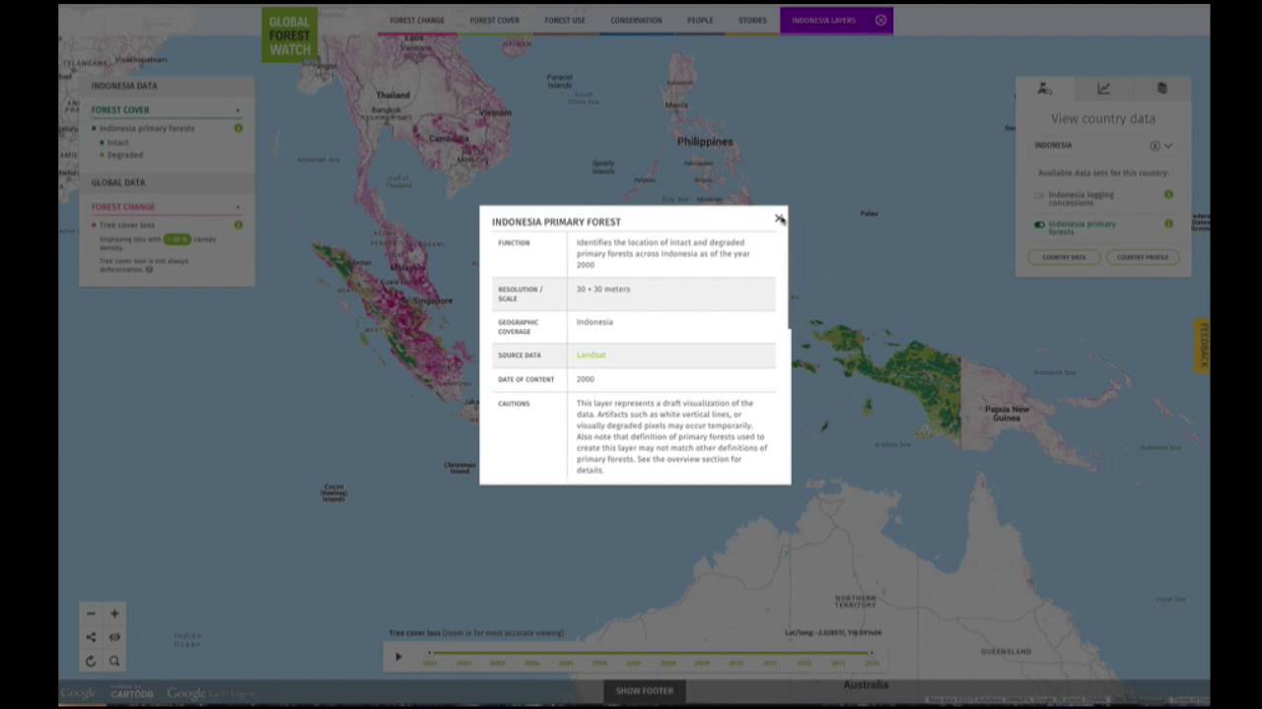Open the Landsat source data link
Viewport: 1262px width, 709px height.
pos(591,354)
